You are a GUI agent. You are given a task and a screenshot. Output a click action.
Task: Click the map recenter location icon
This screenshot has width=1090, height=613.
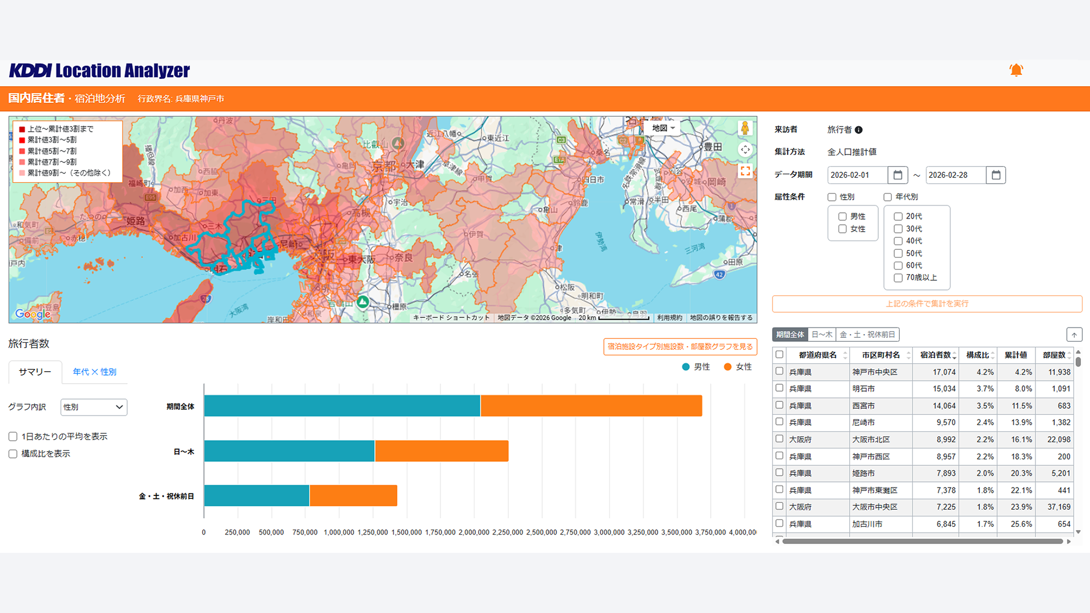click(x=745, y=149)
